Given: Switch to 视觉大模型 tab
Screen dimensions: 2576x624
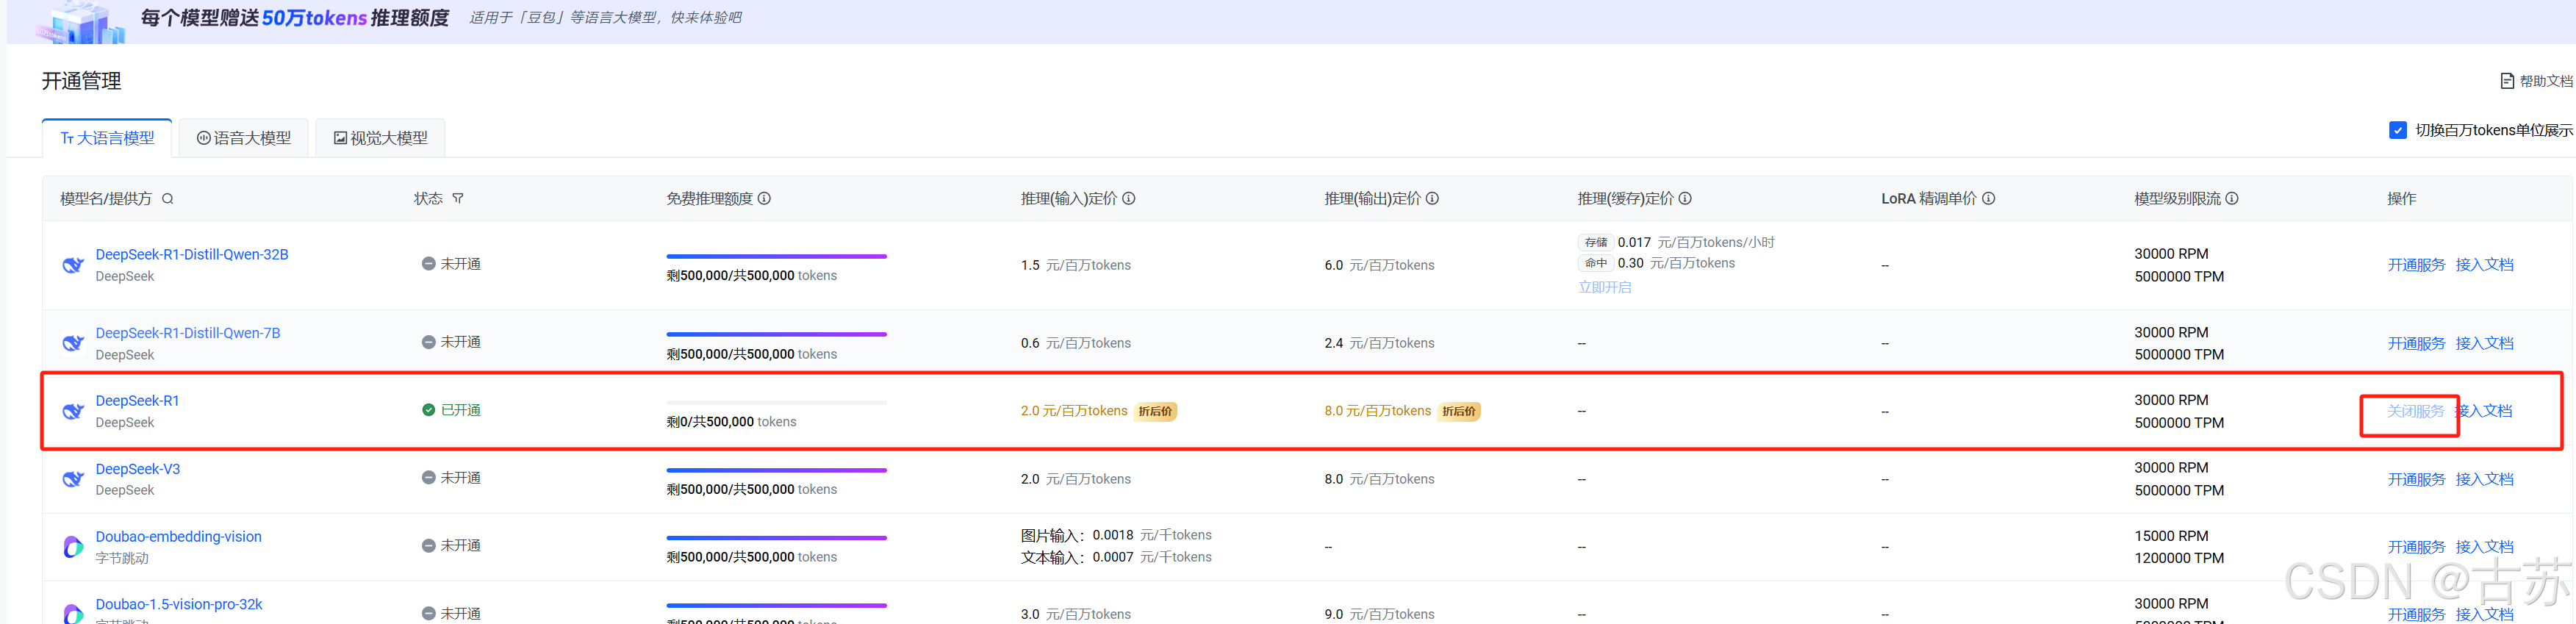Looking at the screenshot, I should pos(380,138).
